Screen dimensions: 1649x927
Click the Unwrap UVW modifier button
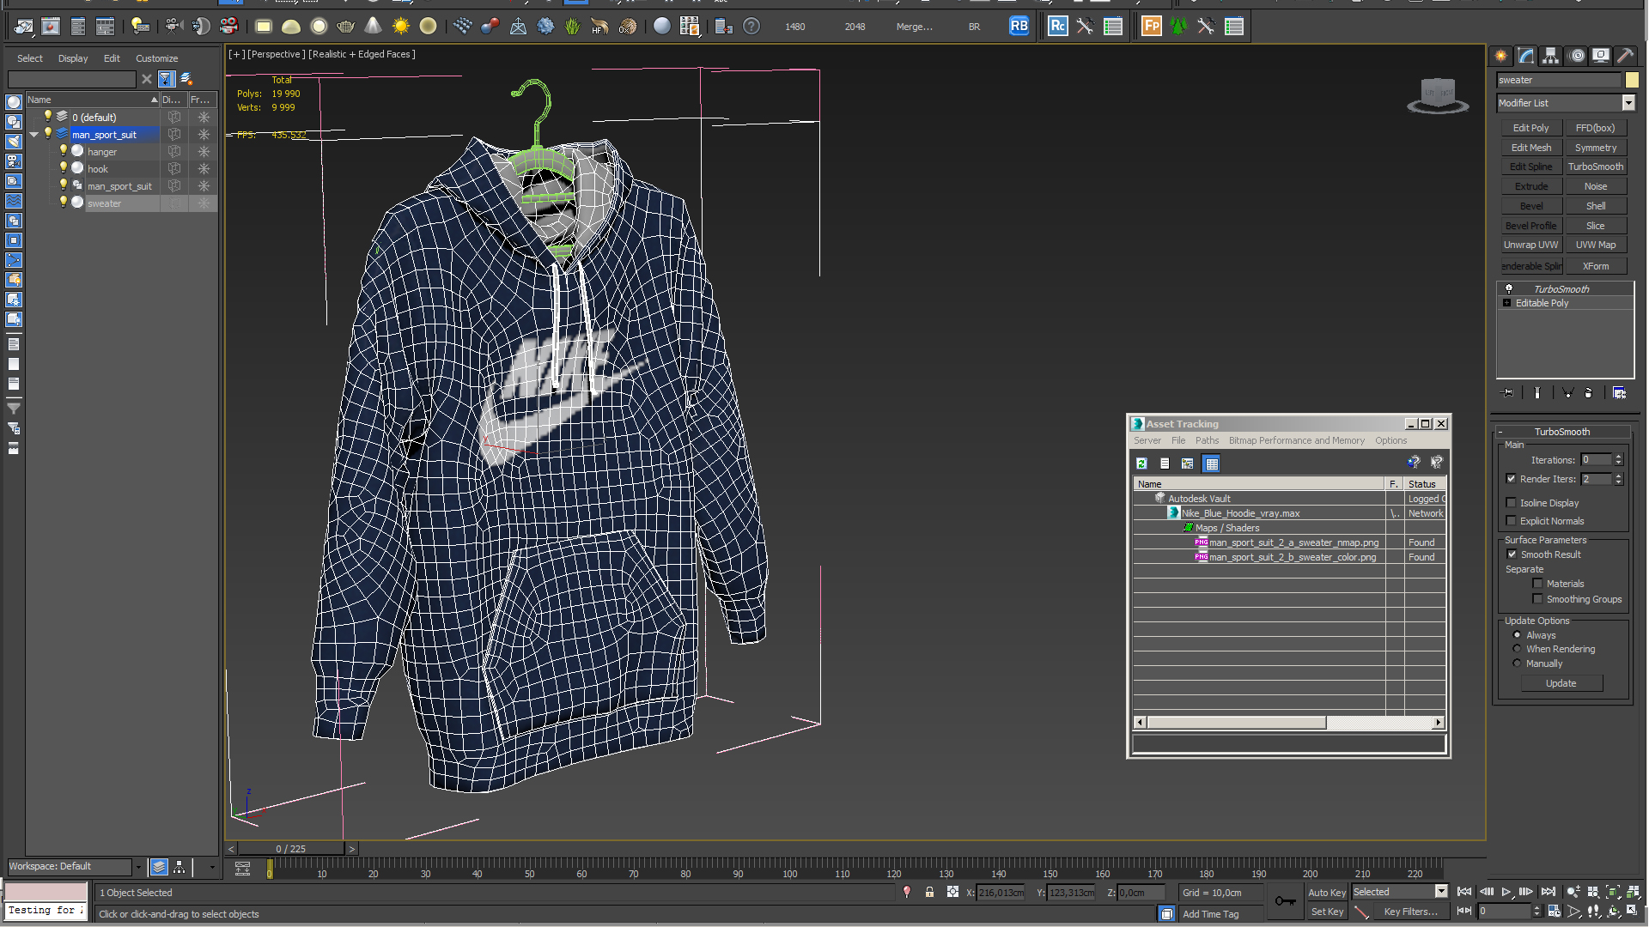[x=1530, y=245]
